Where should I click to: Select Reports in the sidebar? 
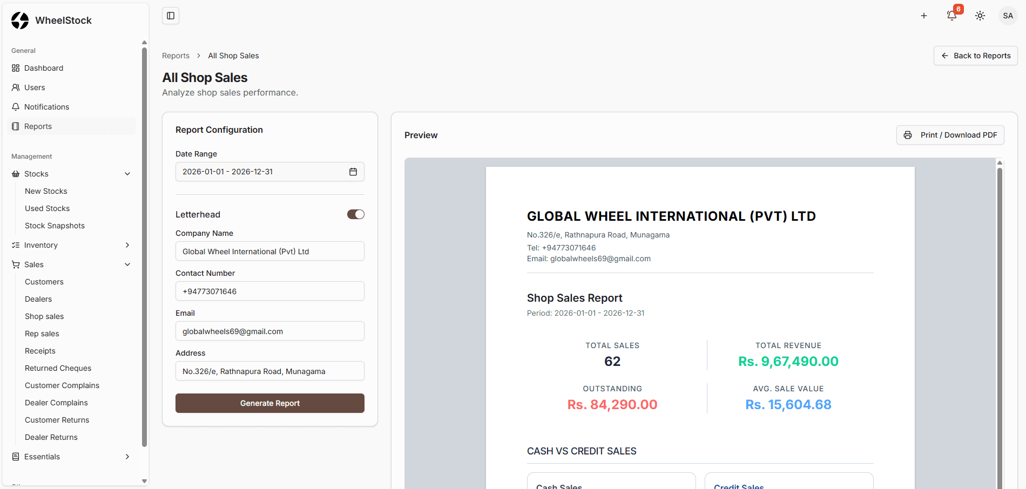click(71, 126)
